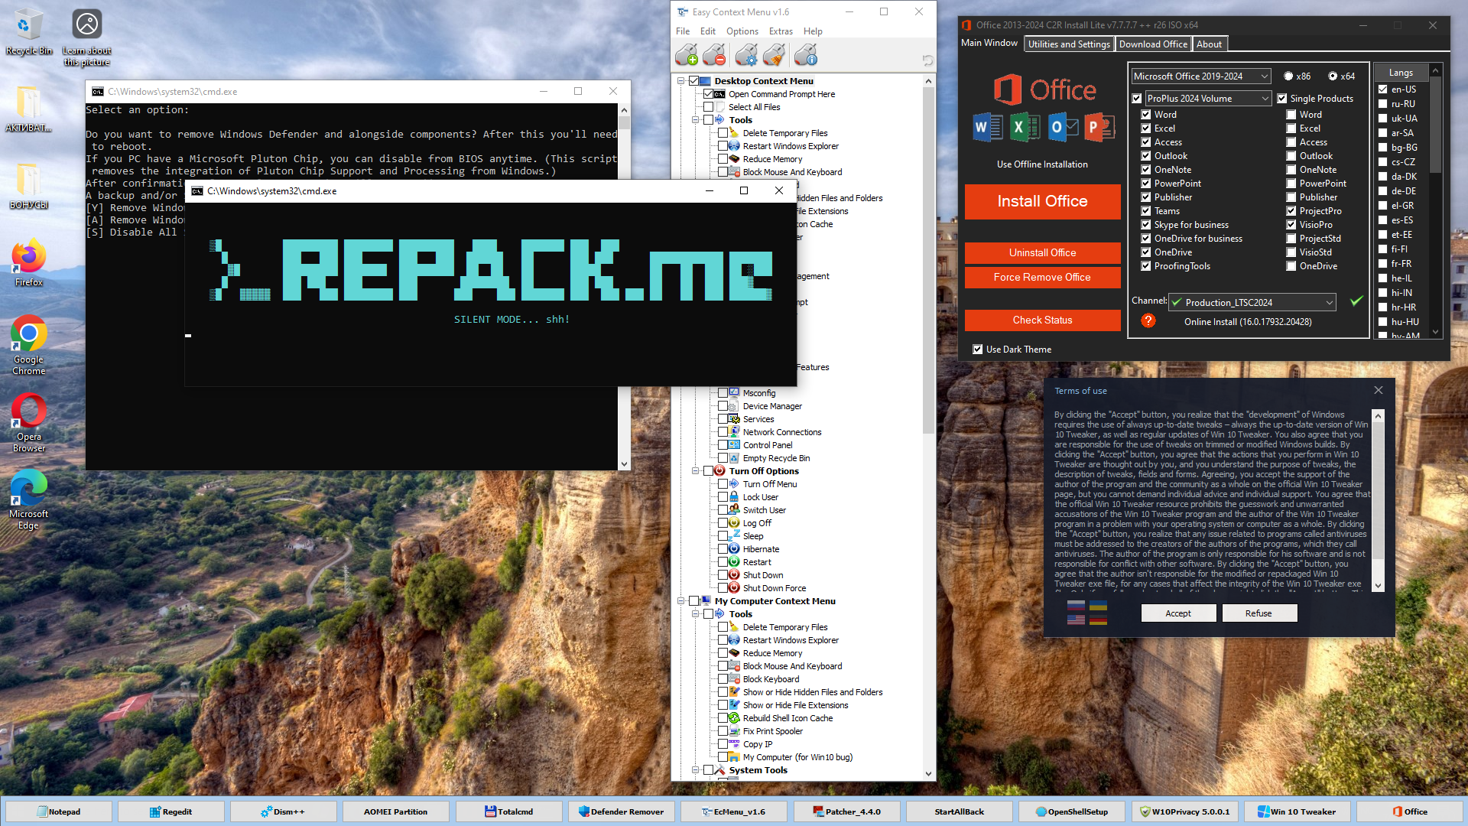This screenshot has width=1468, height=826.
Task: Check the ru-RU language checkbox
Action: (x=1382, y=104)
